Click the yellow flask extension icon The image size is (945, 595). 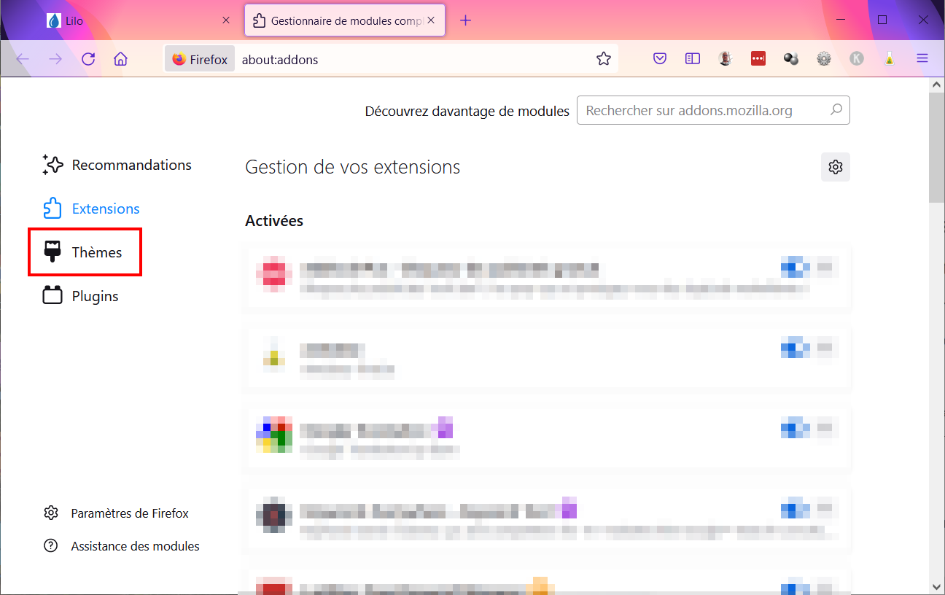[x=890, y=59]
